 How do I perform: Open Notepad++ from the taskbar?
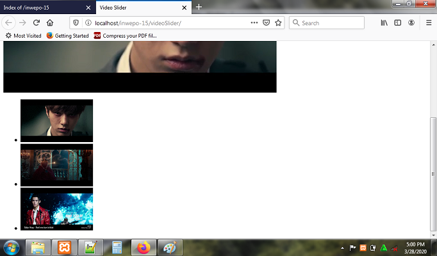click(91, 248)
